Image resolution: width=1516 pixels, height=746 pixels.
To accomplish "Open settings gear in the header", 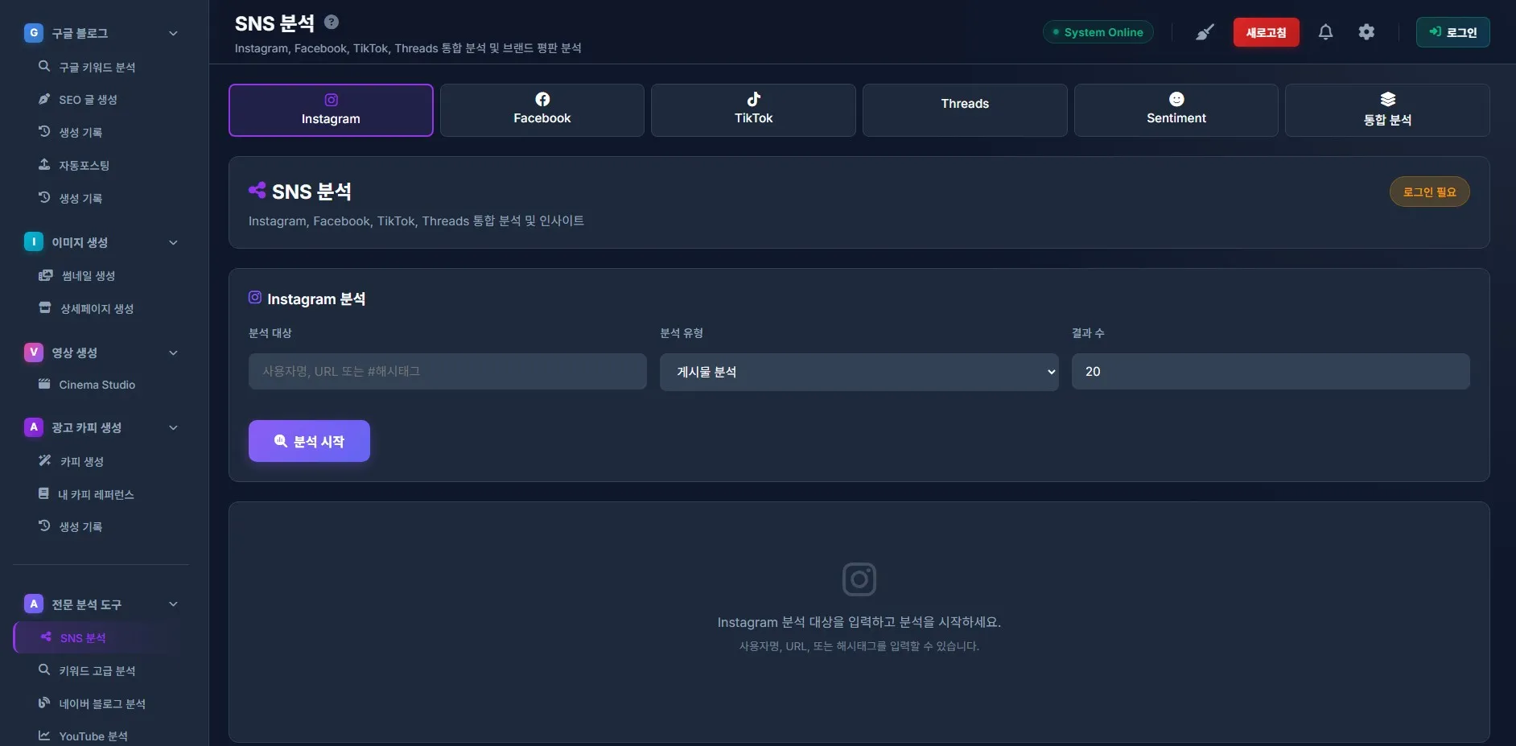I will 1366,32.
